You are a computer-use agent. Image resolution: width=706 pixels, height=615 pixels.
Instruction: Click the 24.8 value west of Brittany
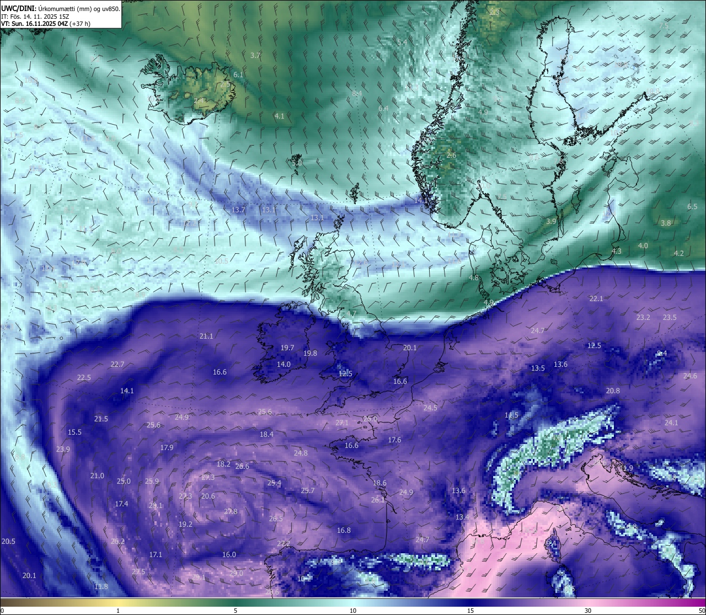pyautogui.click(x=301, y=453)
